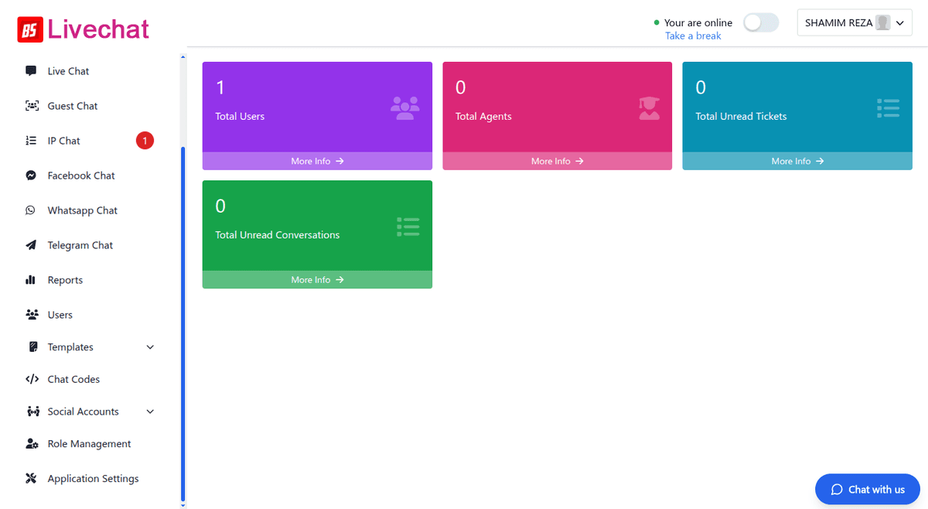
Task: Click the Guest Chat sidebar icon
Action: point(32,106)
